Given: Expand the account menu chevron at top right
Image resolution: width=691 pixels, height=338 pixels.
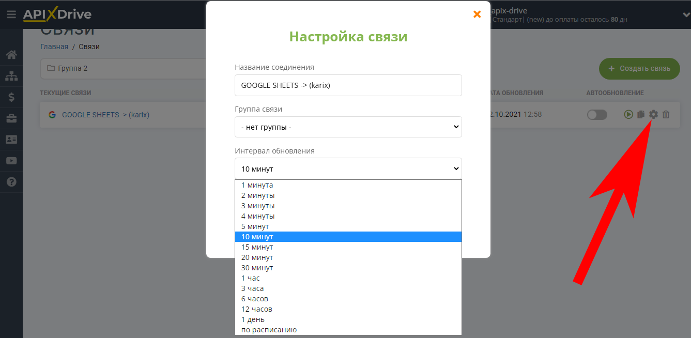Looking at the screenshot, I should pos(686,15).
